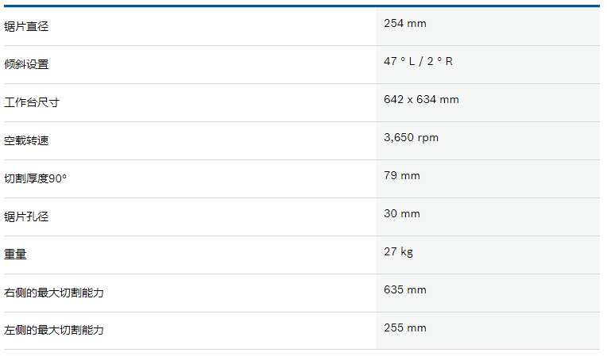Select the 642 x 634 mm value

(421, 100)
